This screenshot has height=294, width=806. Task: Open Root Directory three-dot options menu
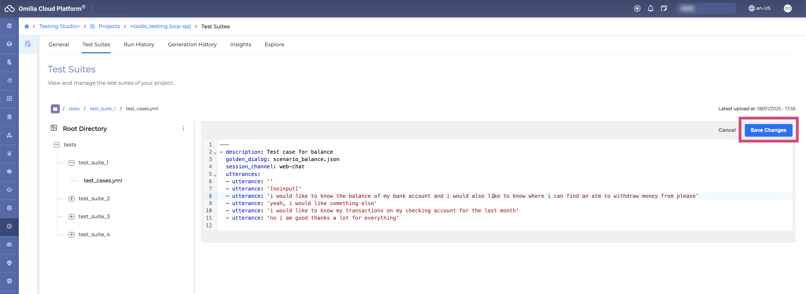(x=183, y=128)
